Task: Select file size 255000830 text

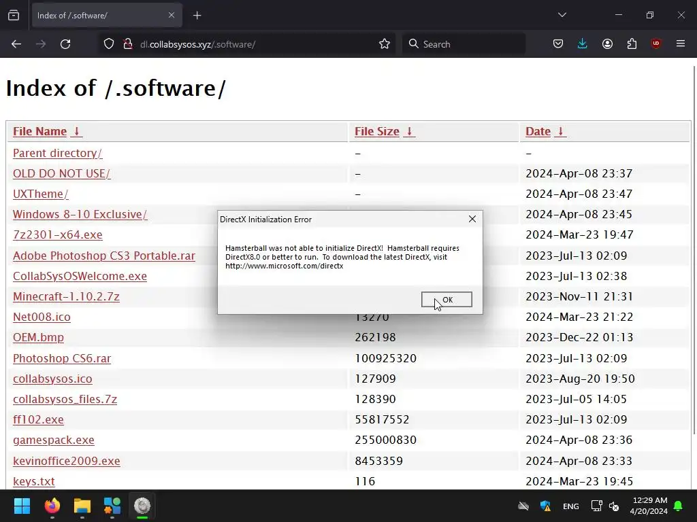Action: [385, 440]
